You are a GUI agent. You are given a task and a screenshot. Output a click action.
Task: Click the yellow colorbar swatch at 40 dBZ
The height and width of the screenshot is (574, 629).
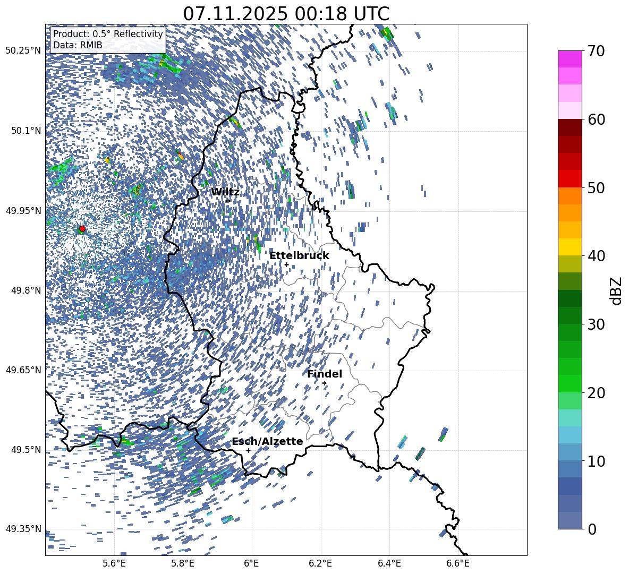(x=569, y=247)
